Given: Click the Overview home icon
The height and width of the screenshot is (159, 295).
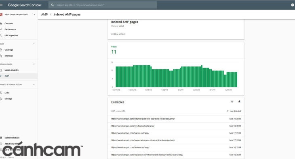Looking at the screenshot, I should coord(1,23).
